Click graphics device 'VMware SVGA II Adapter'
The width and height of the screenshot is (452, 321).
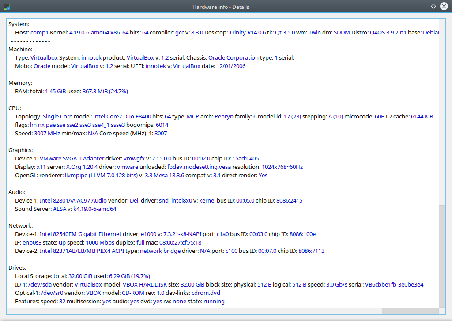click(72, 158)
